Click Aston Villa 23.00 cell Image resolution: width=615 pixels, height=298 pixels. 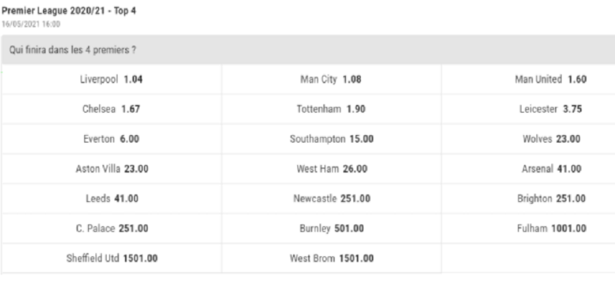pyautogui.click(x=112, y=168)
